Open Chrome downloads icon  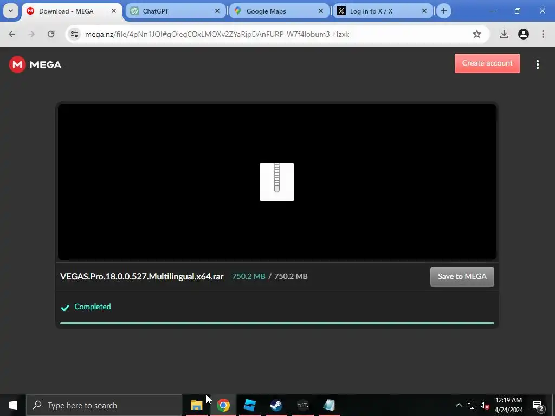pos(504,34)
